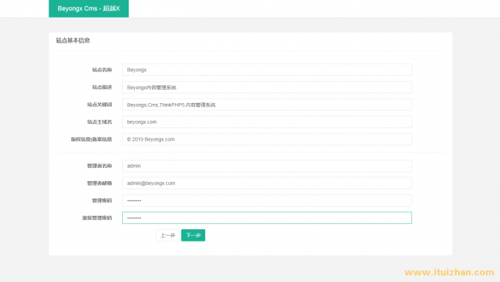Image resolution: width=500 pixels, height=282 pixels.
Task: Focus the 管理密码 password field
Action: pyautogui.click(x=267, y=200)
